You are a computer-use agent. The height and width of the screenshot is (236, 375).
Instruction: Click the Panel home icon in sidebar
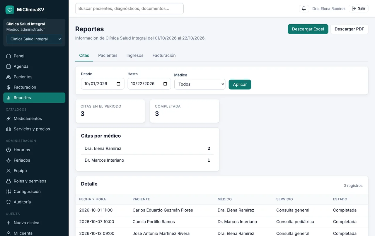(x=8, y=56)
